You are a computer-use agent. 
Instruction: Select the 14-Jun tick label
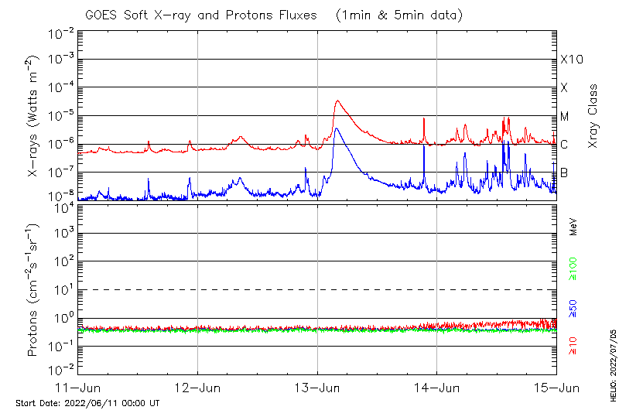coord(437,387)
